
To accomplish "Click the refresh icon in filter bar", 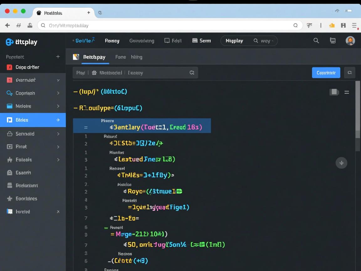I will pyautogui.click(x=192, y=73).
